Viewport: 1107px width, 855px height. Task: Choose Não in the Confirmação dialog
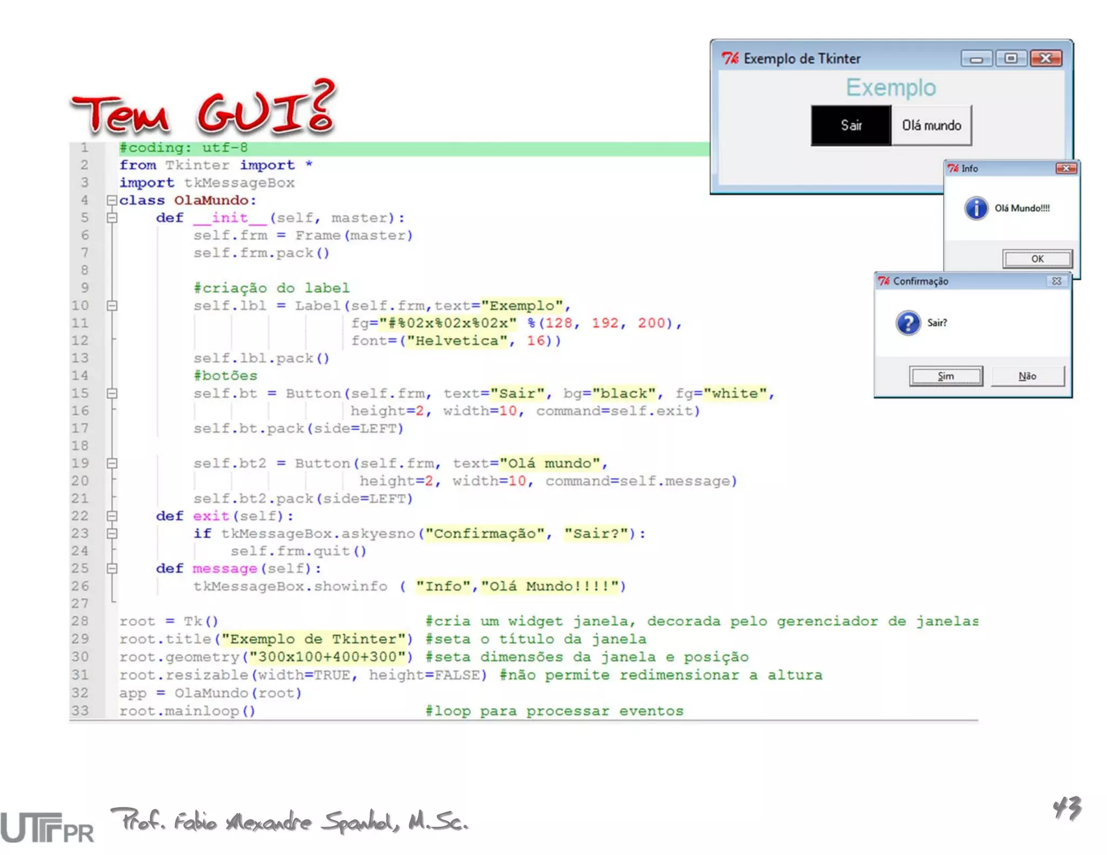click(x=1027, y=376)
